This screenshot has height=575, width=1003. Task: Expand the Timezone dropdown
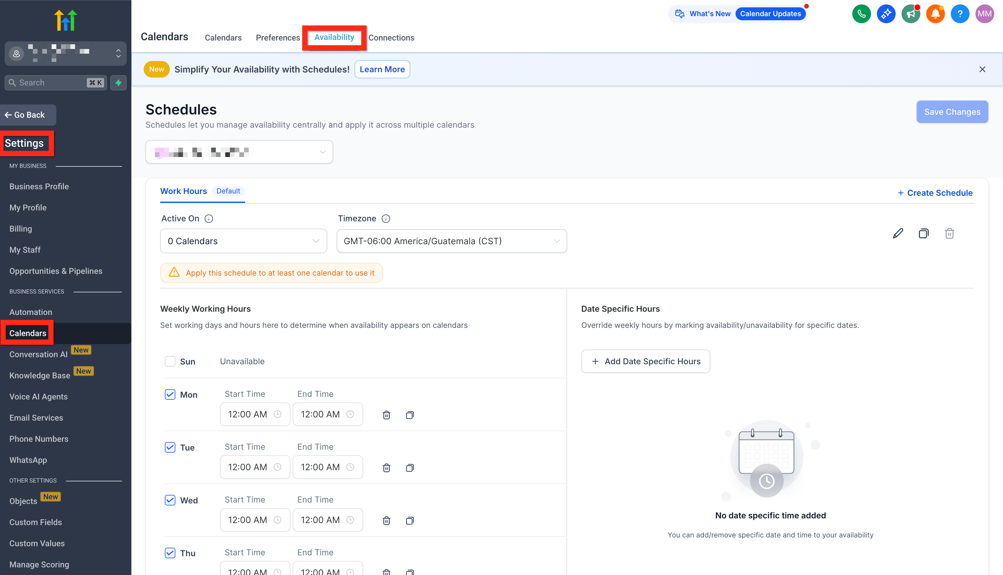[451, 241]
